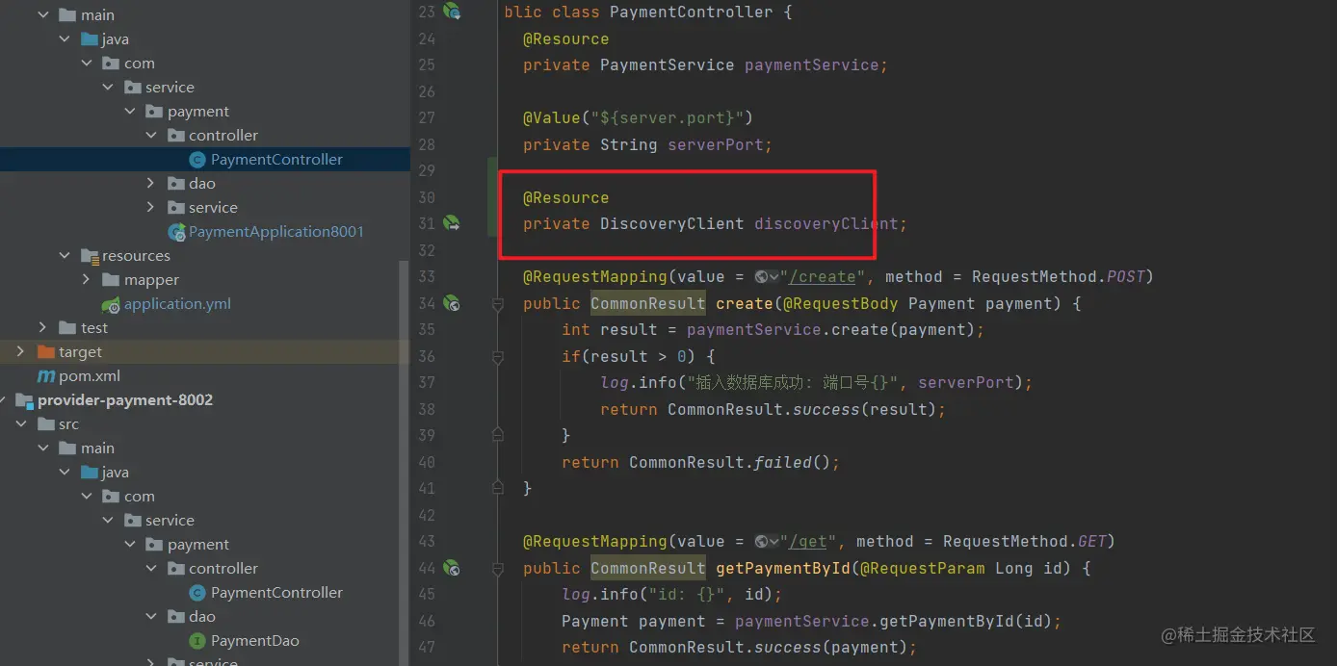Click the orange target folder icon
Screen dimensions: 1337x666
[x=46, y=352]
